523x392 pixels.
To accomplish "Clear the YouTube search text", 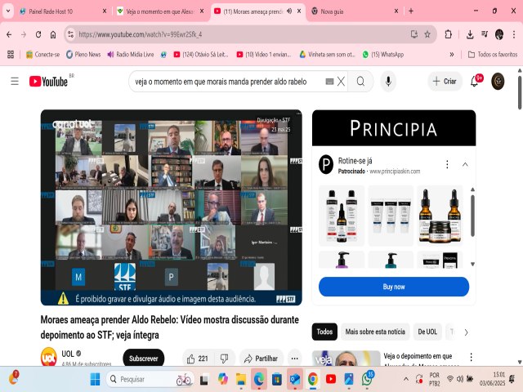I will (x=341, y=82).
